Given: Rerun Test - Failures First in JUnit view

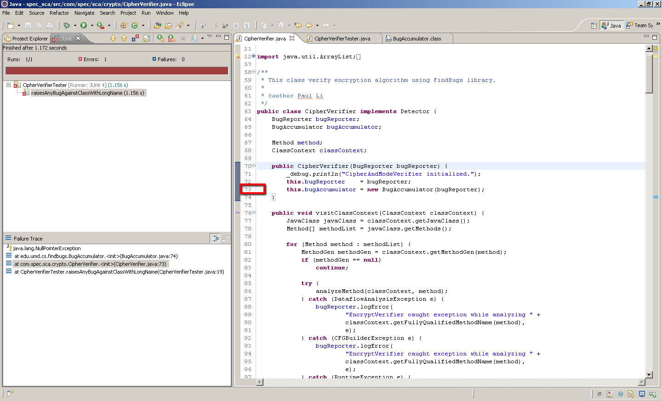Looking at the screenshot, I should [171, 38].
